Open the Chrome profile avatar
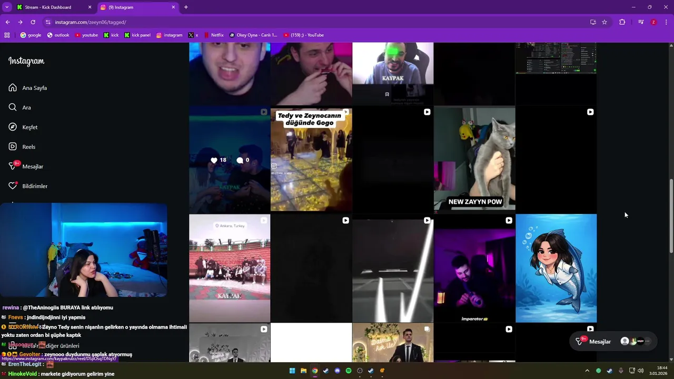Viewport: 674px width, 379px height. click(x=653, y=22)
